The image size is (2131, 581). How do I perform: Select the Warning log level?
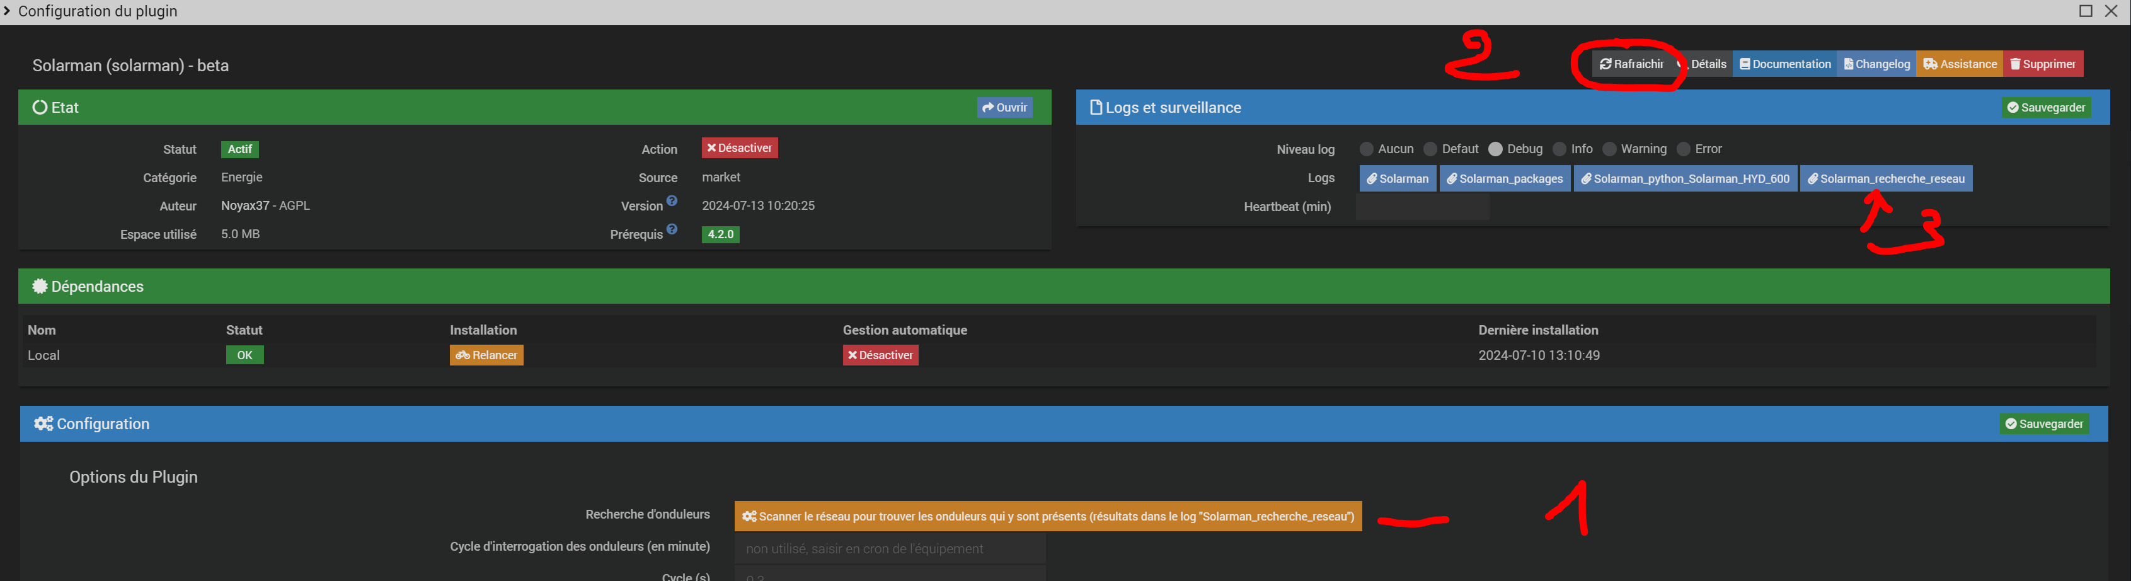pyautogui.click(x=1609, y=149)
